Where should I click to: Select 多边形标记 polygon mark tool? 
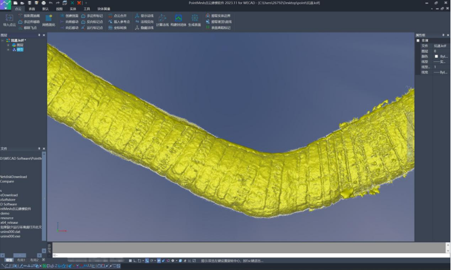(x=92, y=16)
